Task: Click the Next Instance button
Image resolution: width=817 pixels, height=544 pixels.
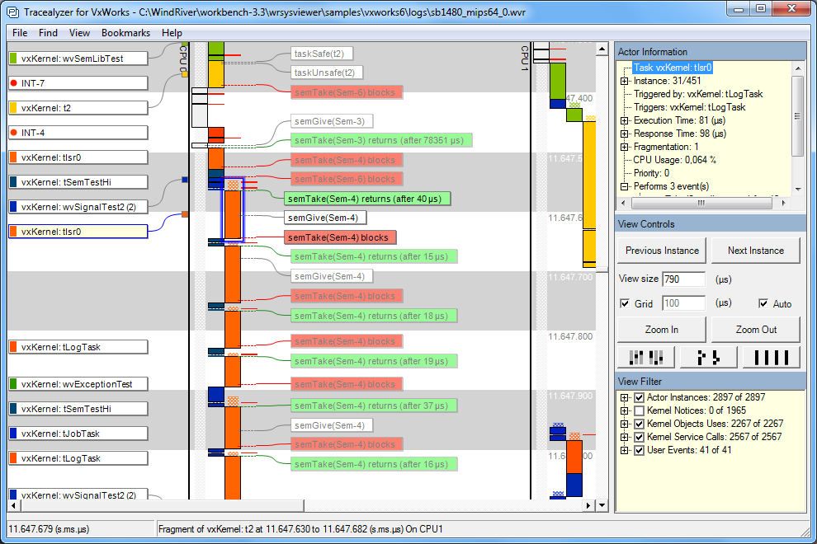Action: (x=755, y=251)
